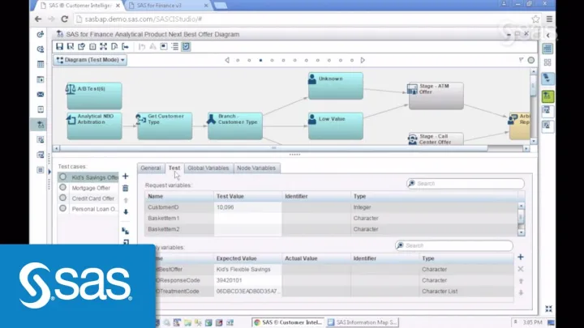
Task: Click the 39420101 expected value cell
Action: (247, 280)
